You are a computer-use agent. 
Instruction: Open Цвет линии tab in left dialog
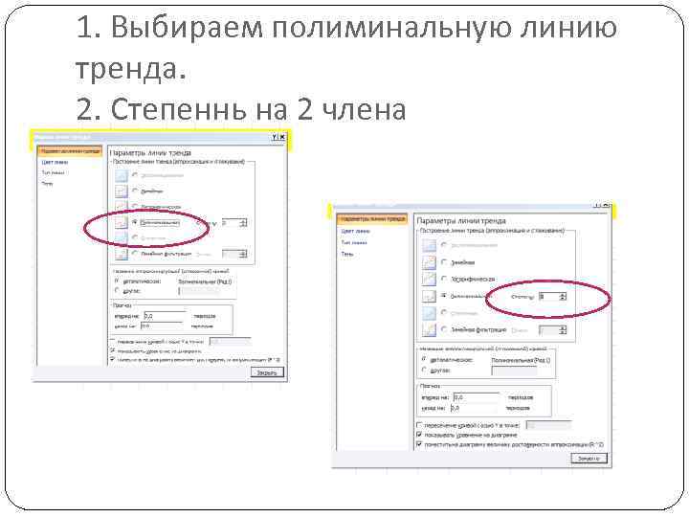pyautogui.click(x=55, y=162)
